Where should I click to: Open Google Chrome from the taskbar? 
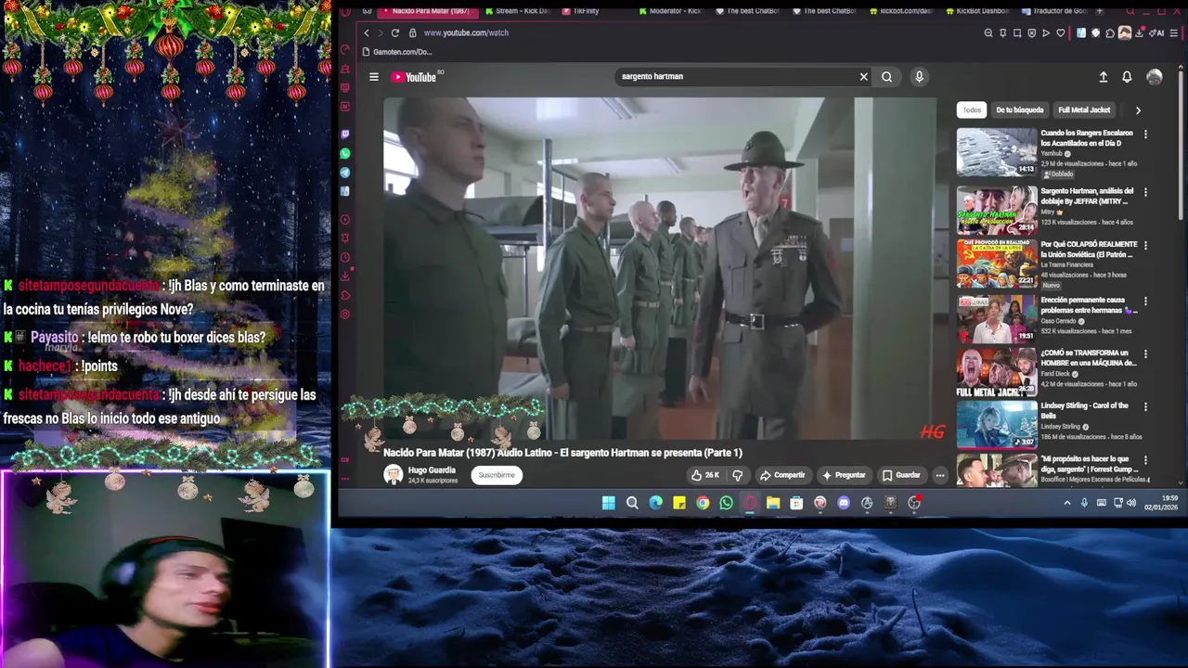[x=703, y=503]
